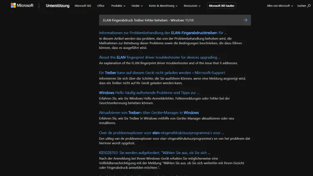The height and width of the screenshot is (176, 313).
Task: Open the Ressourcen dropdown
Action: [192, 6]
